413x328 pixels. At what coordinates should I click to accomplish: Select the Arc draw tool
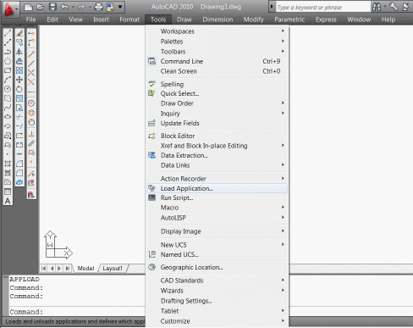point(8,80)
